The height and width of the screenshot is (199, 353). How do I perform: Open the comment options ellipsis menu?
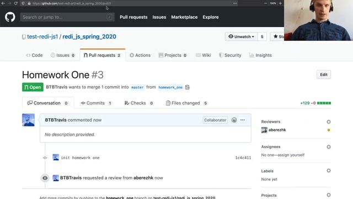tap(243, 120)
